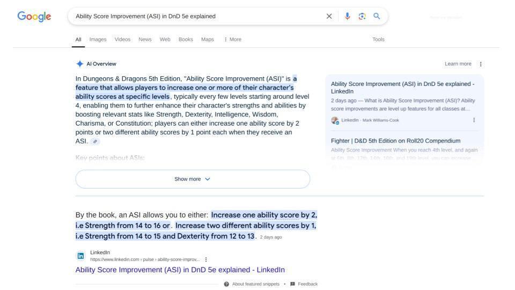Click the faded 'Key points about ASIs' text
The height and width of the screenshot is (290, 515).
pyautogui.click(x=109, y=158)
